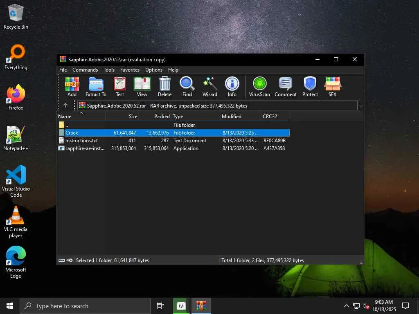Click the 'Selected 1 folder, 61,641,847 bytes' status text
The height and width of the screenshot is (314, 419).
(x=113, y=260)
